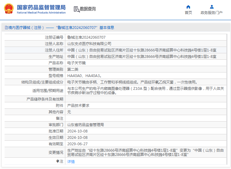231x169 pixels.
Task: Click the national emblem logo
Action: coord(9,9)
